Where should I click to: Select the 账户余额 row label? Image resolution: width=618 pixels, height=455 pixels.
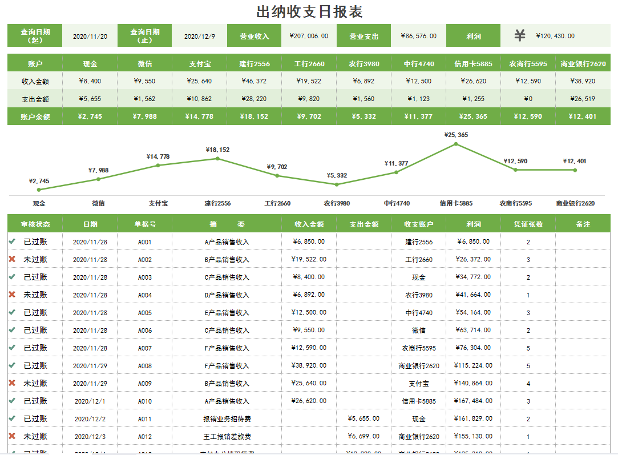click(35, 116)
